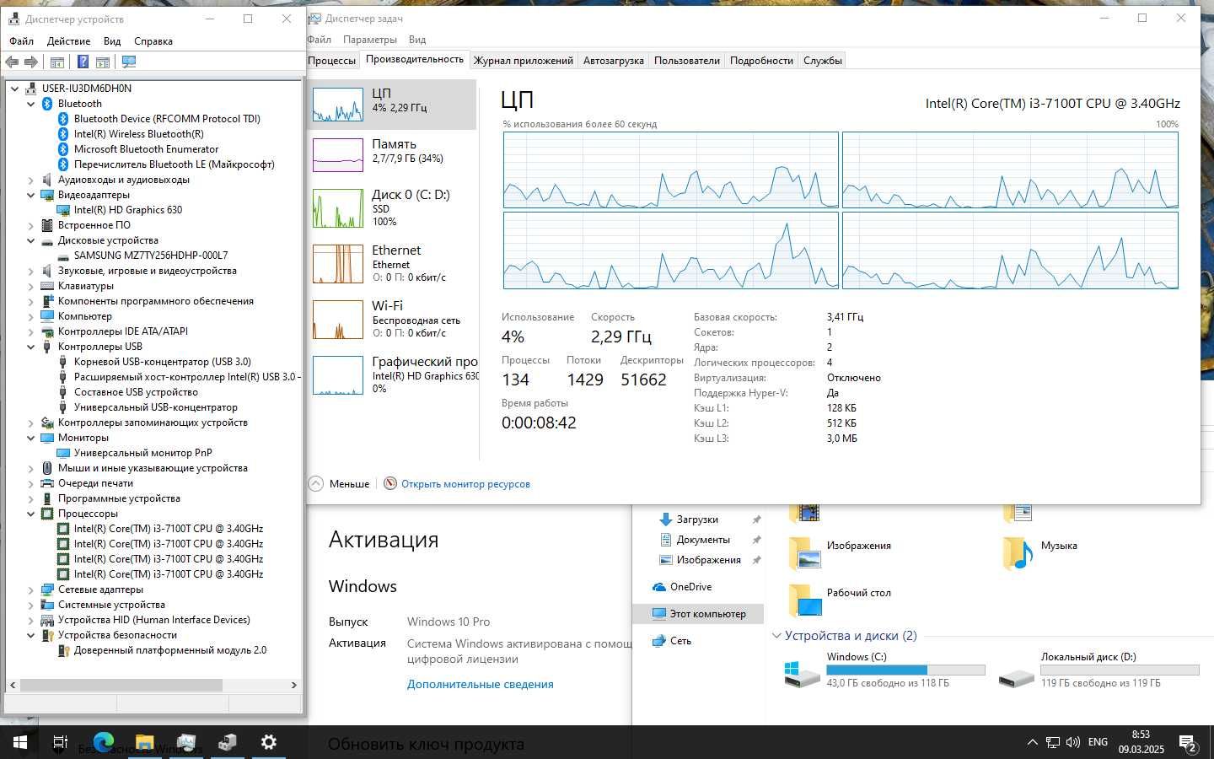Switch to the Пользователи tab
Viewport: 1214px width, 759px height.
tap(687, 60)
